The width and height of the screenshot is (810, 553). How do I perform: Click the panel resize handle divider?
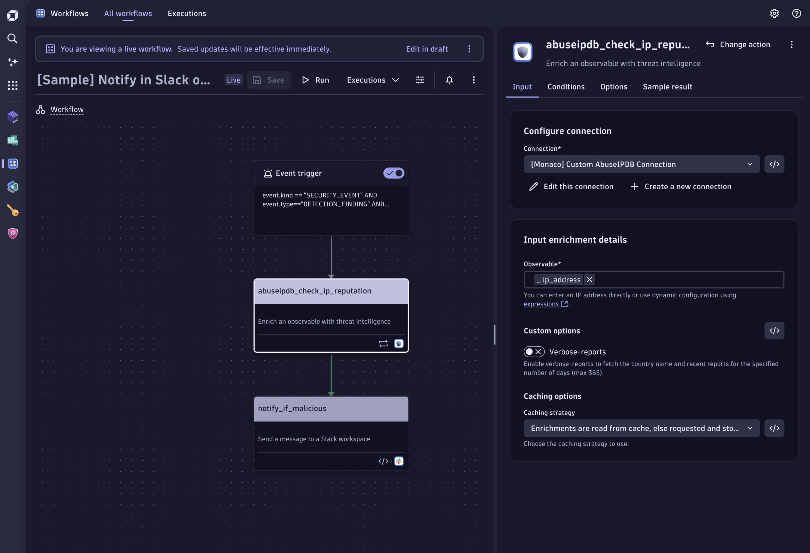tap(495, 334)
